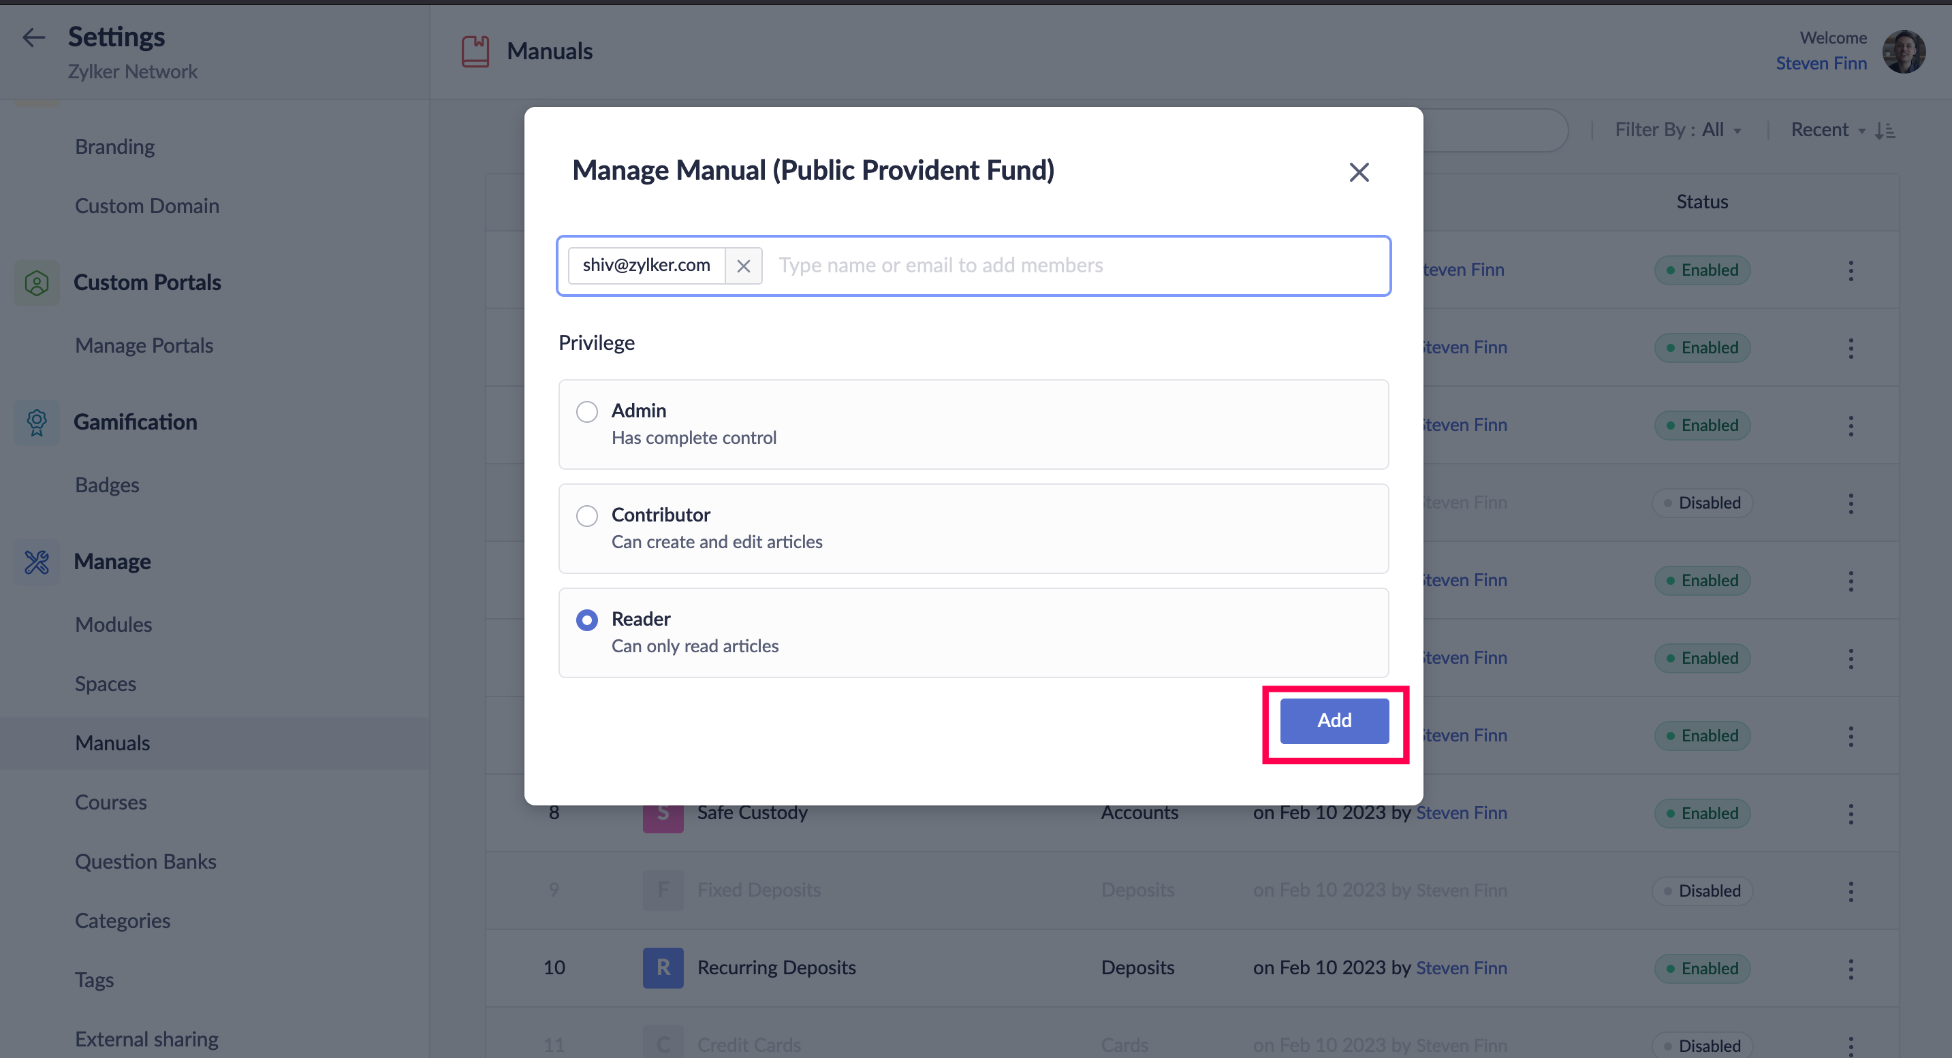Open Spaces in sidebar
This screenshot has width=1952, height=1058.
point(106,684)
